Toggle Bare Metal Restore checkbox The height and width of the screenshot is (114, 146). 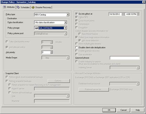80,34
